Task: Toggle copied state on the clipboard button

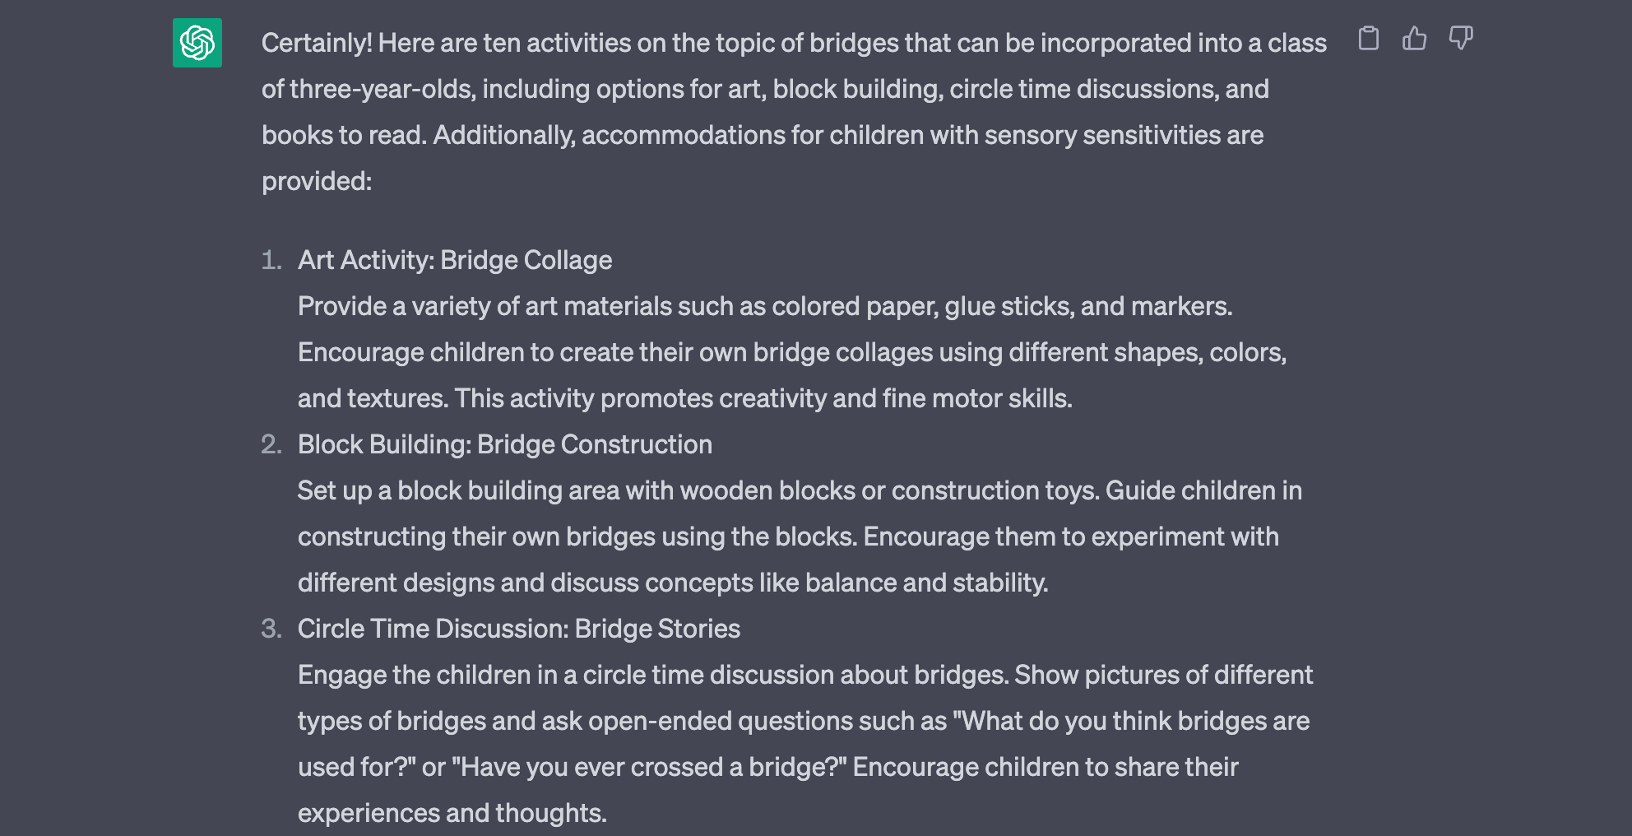Action: click(1368, 39)
